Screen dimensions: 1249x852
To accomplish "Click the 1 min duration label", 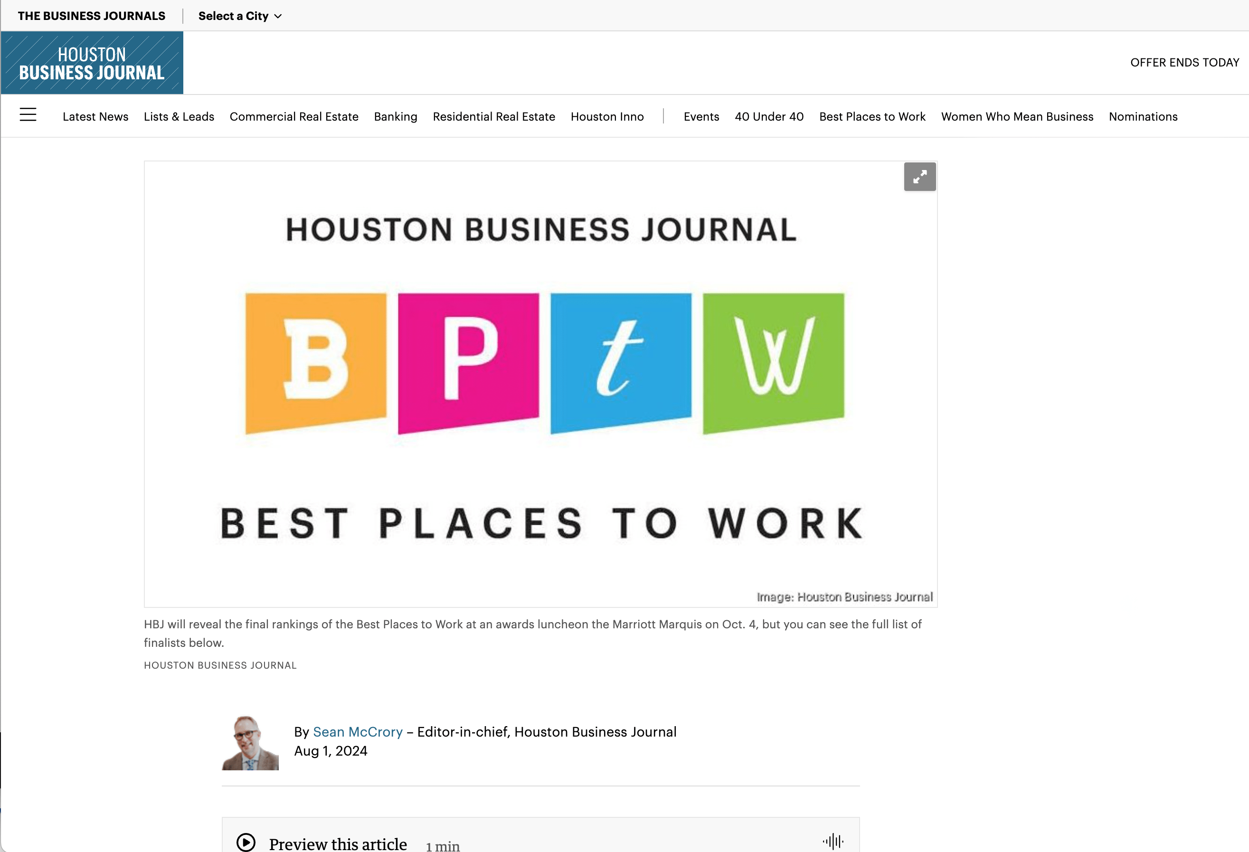I will point(442,846).
